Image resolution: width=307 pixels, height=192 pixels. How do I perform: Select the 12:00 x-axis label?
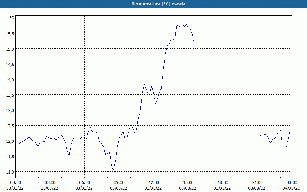coord(154,183)
